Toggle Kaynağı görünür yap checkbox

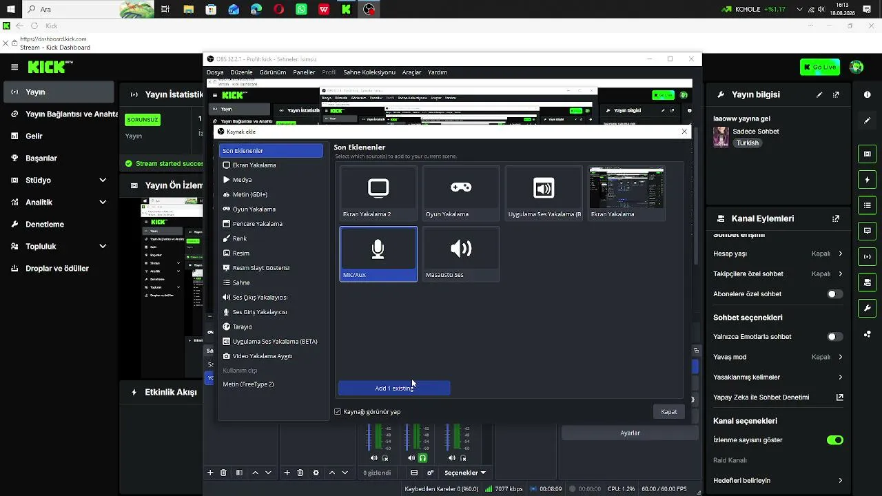(338, 412)
